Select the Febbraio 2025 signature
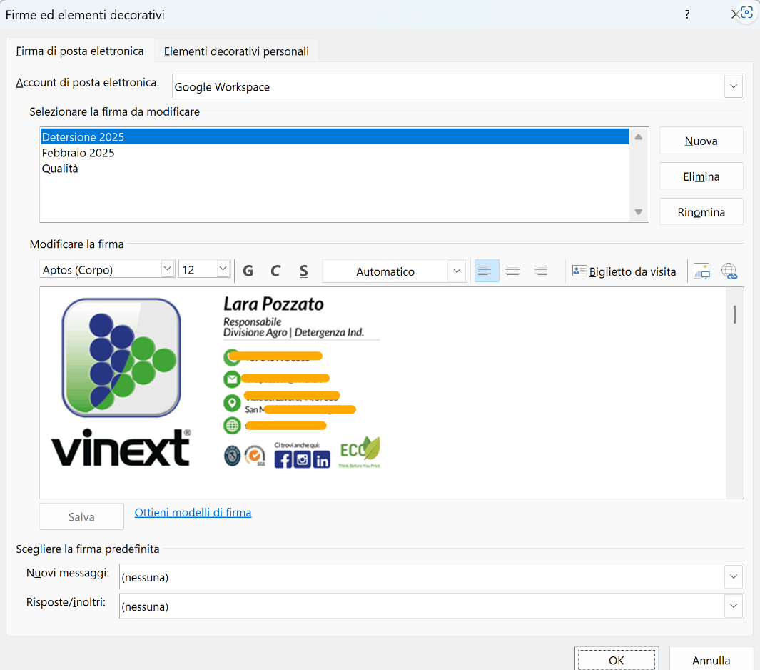This screenshot has width=760, height=670. coord(335,153)
